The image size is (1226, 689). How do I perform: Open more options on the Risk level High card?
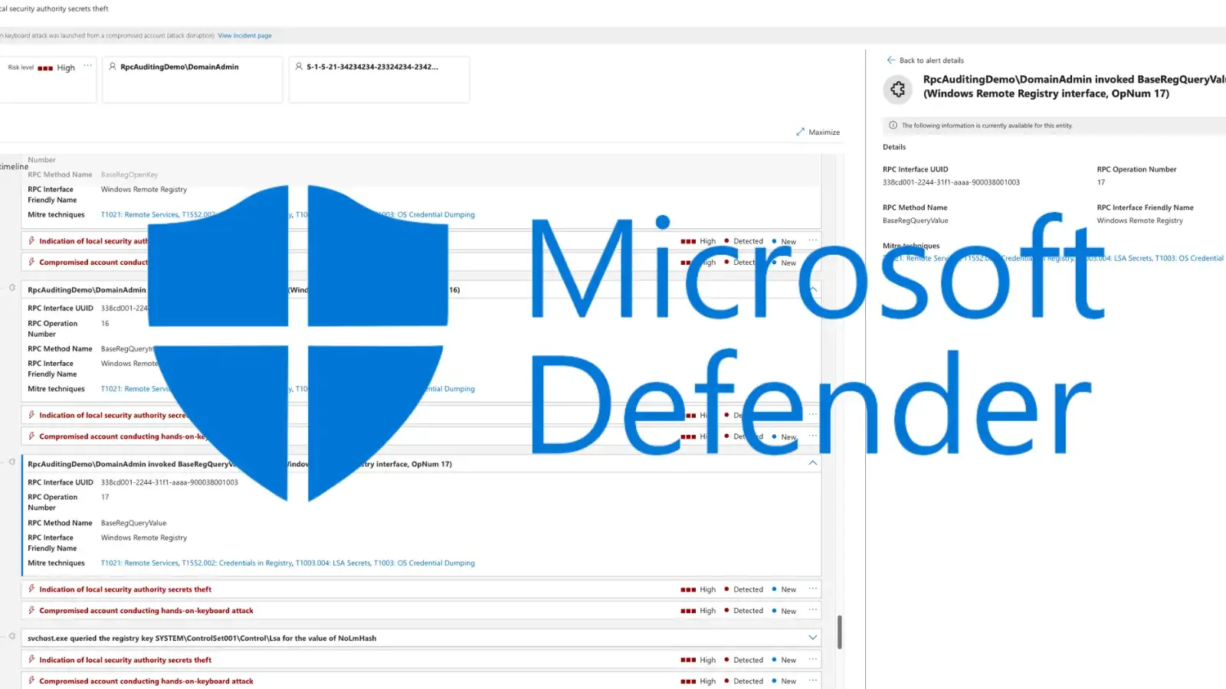87,66
